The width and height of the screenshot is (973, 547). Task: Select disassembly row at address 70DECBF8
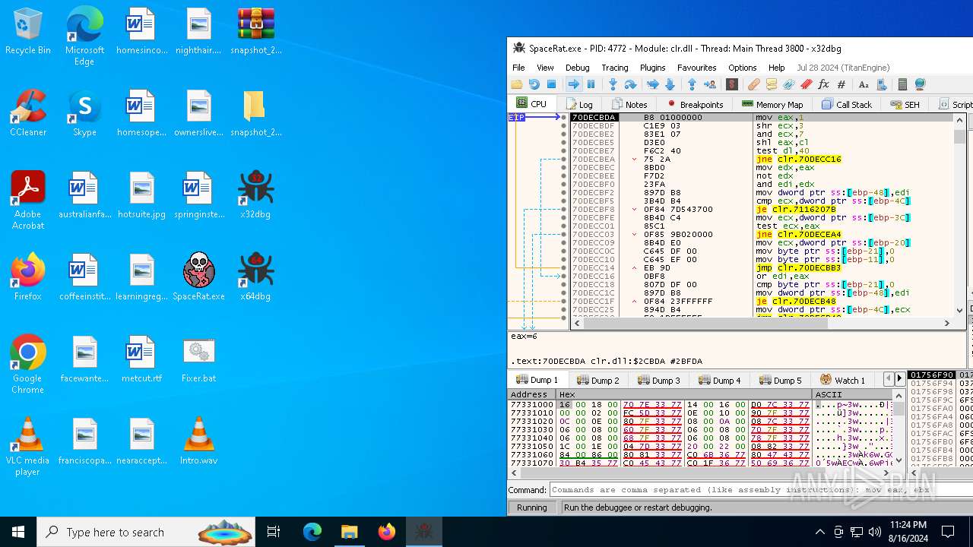pos(762,210)
